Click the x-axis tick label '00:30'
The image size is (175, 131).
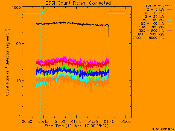click(x=27, y=121)
